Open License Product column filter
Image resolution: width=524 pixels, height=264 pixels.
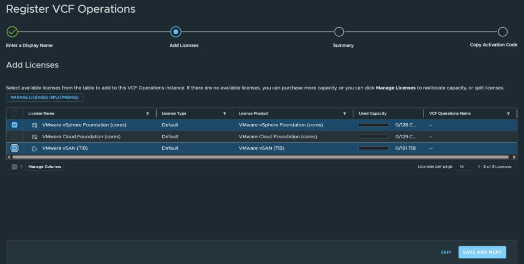click(x=344, y=114)
